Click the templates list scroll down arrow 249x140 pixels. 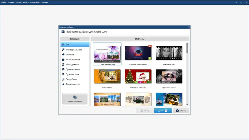coord(187,105)
